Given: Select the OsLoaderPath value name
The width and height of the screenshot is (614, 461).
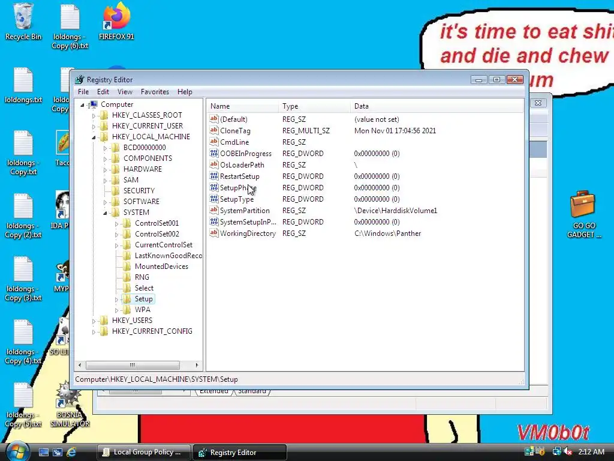Looking at the screenshot, I should click(x=242, y=164).
